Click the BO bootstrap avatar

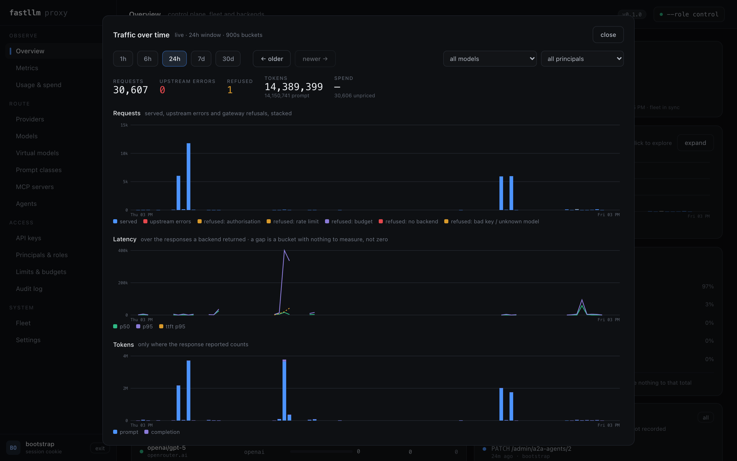13,448
